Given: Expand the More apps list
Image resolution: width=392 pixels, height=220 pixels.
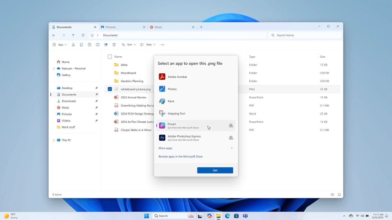Looking at the screenshot, I should (x=196, y=148).
